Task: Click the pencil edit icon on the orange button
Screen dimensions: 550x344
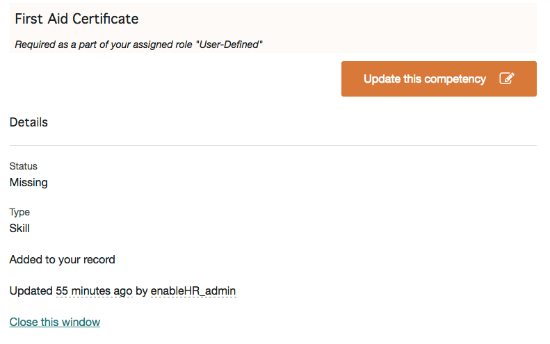Action: [506, 79]
